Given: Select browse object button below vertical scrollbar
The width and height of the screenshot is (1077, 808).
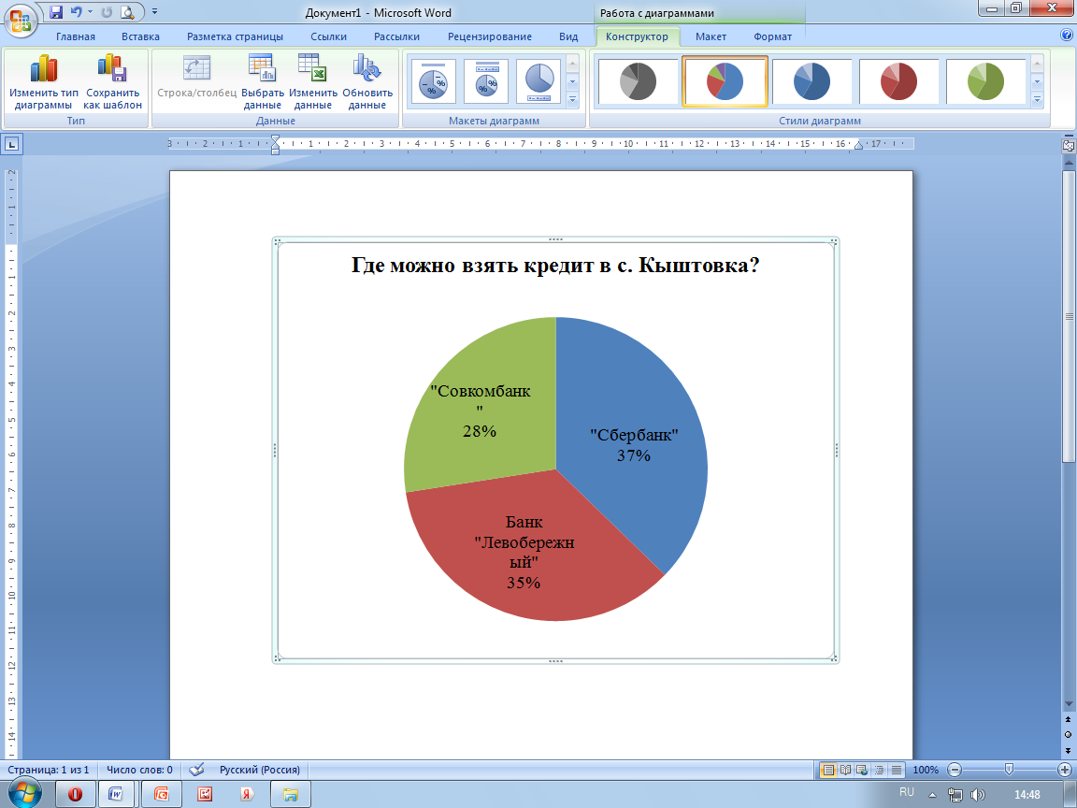Looking at the screenshot, I should tap(1068, 734).
